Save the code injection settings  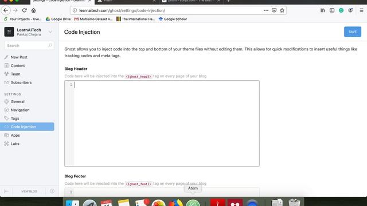353,32
